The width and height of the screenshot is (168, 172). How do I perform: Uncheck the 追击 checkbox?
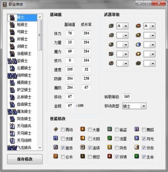tap(63, 147)
